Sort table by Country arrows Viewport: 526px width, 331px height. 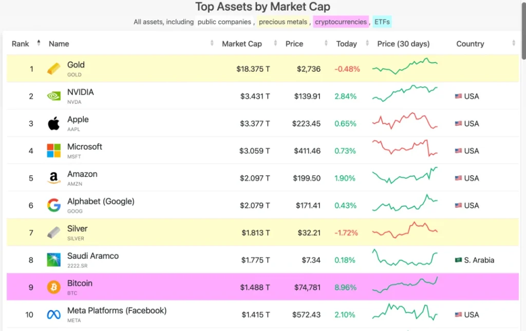tap(513, 43)
